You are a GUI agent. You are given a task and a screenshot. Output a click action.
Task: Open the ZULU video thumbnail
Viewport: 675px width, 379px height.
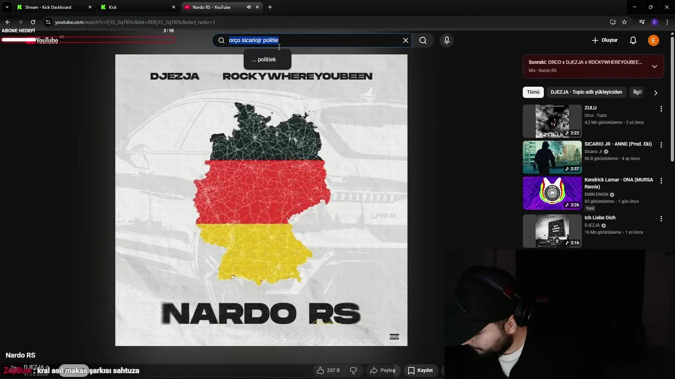coord(552,121)
